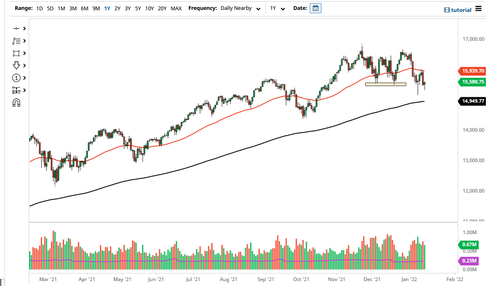The height and width of the screenshot is (286, 490).
Task: Select the multi-line text annotation tool
Action: (16, 41)
